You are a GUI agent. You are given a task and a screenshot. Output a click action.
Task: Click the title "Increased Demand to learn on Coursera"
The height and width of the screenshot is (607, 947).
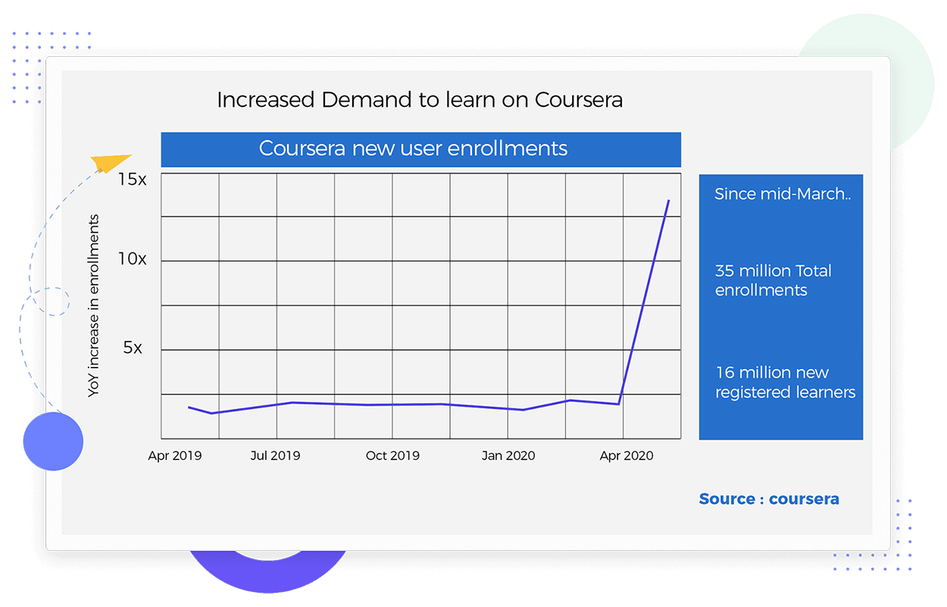coord(420,100)
